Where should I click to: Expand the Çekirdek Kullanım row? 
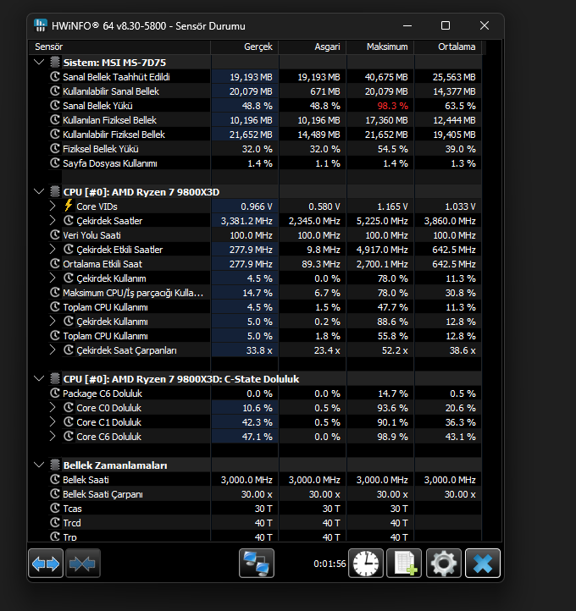coord(53,278)
